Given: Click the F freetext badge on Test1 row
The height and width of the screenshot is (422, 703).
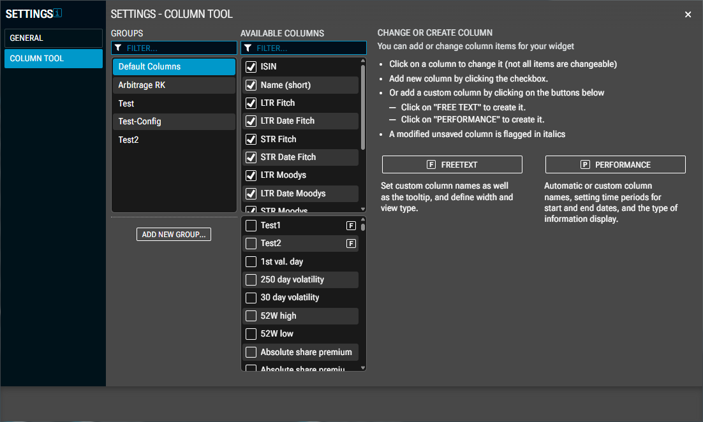Looking at the screenshot, I should click(351, 225).
